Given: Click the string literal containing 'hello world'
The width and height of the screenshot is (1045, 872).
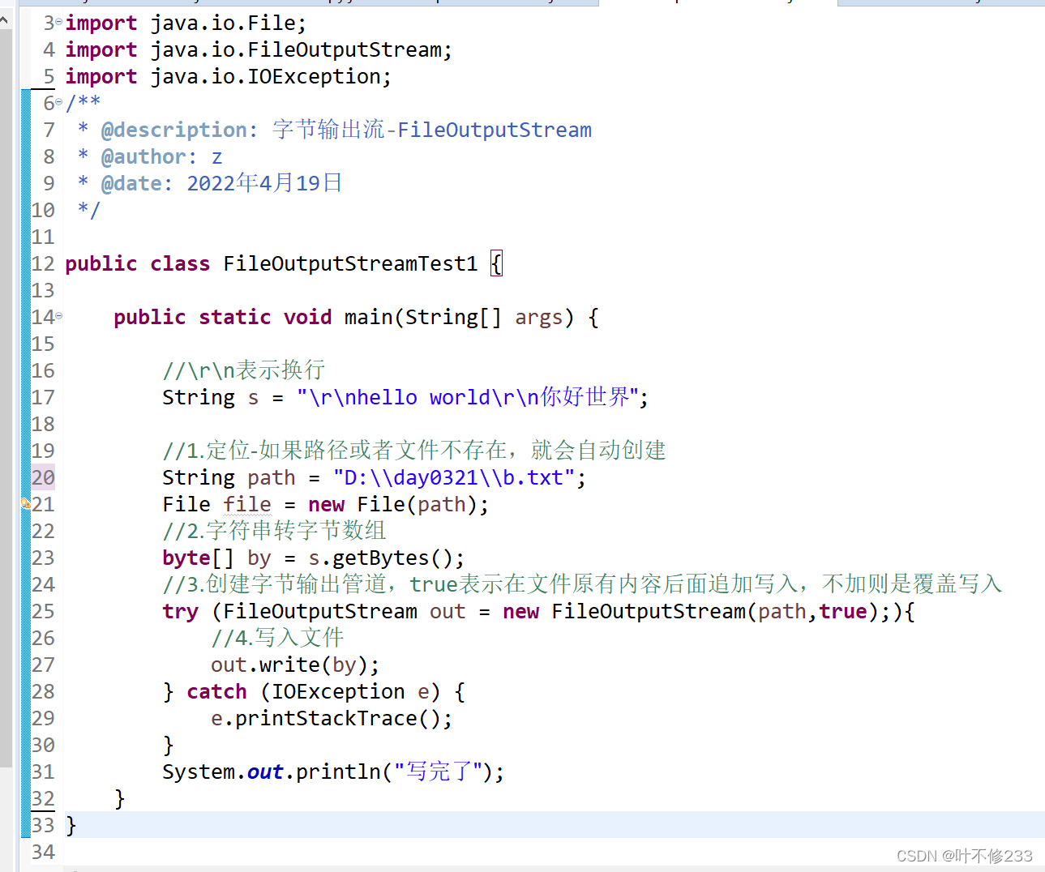Looking at the screenshot, I should coord(468,397).
